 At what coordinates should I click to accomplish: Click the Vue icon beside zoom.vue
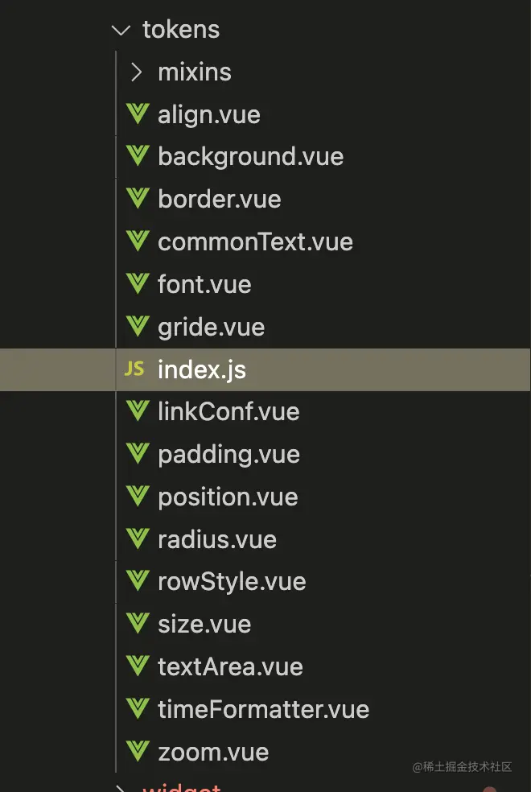[x=138, y=752]
